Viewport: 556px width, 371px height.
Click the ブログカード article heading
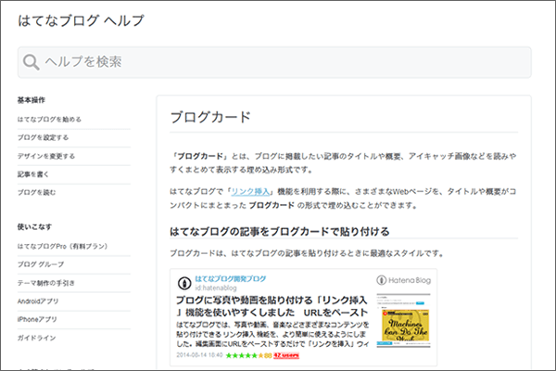coord(210,117)
